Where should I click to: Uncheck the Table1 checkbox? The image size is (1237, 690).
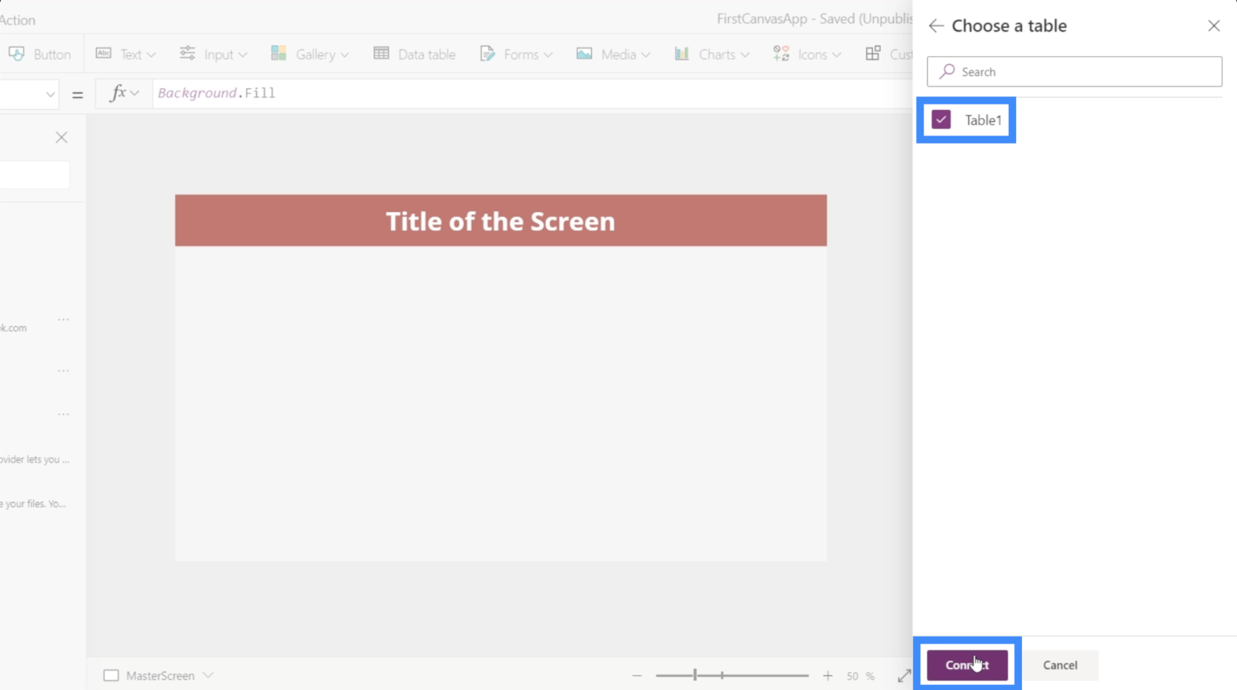941,119
